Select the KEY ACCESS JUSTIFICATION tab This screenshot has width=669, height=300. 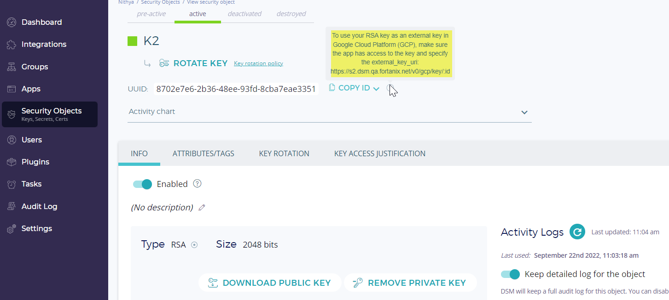point(379,153)
